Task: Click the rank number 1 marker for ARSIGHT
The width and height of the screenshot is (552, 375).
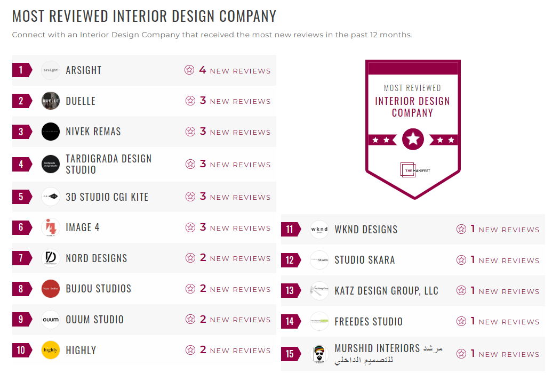Action: pyautogui.click(x=20, y=70)
